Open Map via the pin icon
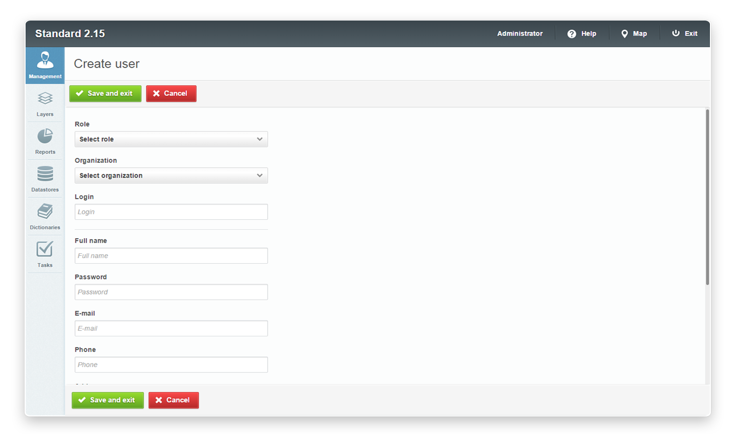 624,34
